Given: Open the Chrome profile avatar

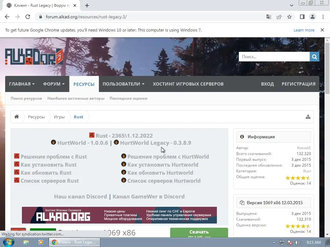Looking at the screenshot, I should 313,17.
